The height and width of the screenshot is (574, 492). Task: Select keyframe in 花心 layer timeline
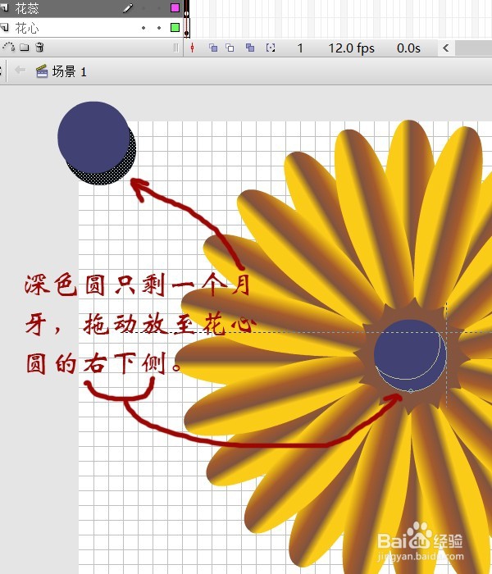(187, 28)
